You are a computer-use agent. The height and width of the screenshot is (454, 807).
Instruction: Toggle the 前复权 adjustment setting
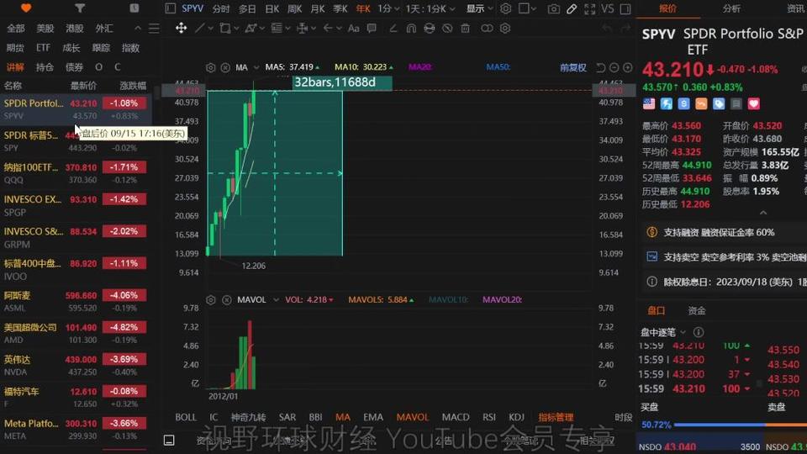point(572,67)
